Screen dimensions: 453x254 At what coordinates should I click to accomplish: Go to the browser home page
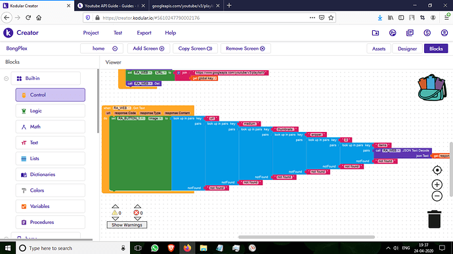[39, 18]
